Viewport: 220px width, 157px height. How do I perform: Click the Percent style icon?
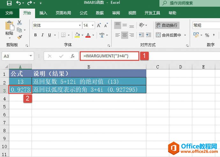pos(207,35)
